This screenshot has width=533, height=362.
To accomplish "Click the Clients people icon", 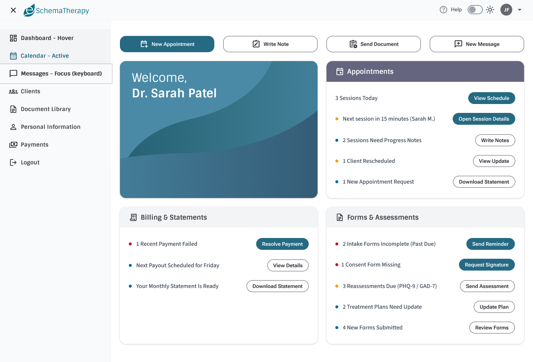I will (x=13, y=91).
